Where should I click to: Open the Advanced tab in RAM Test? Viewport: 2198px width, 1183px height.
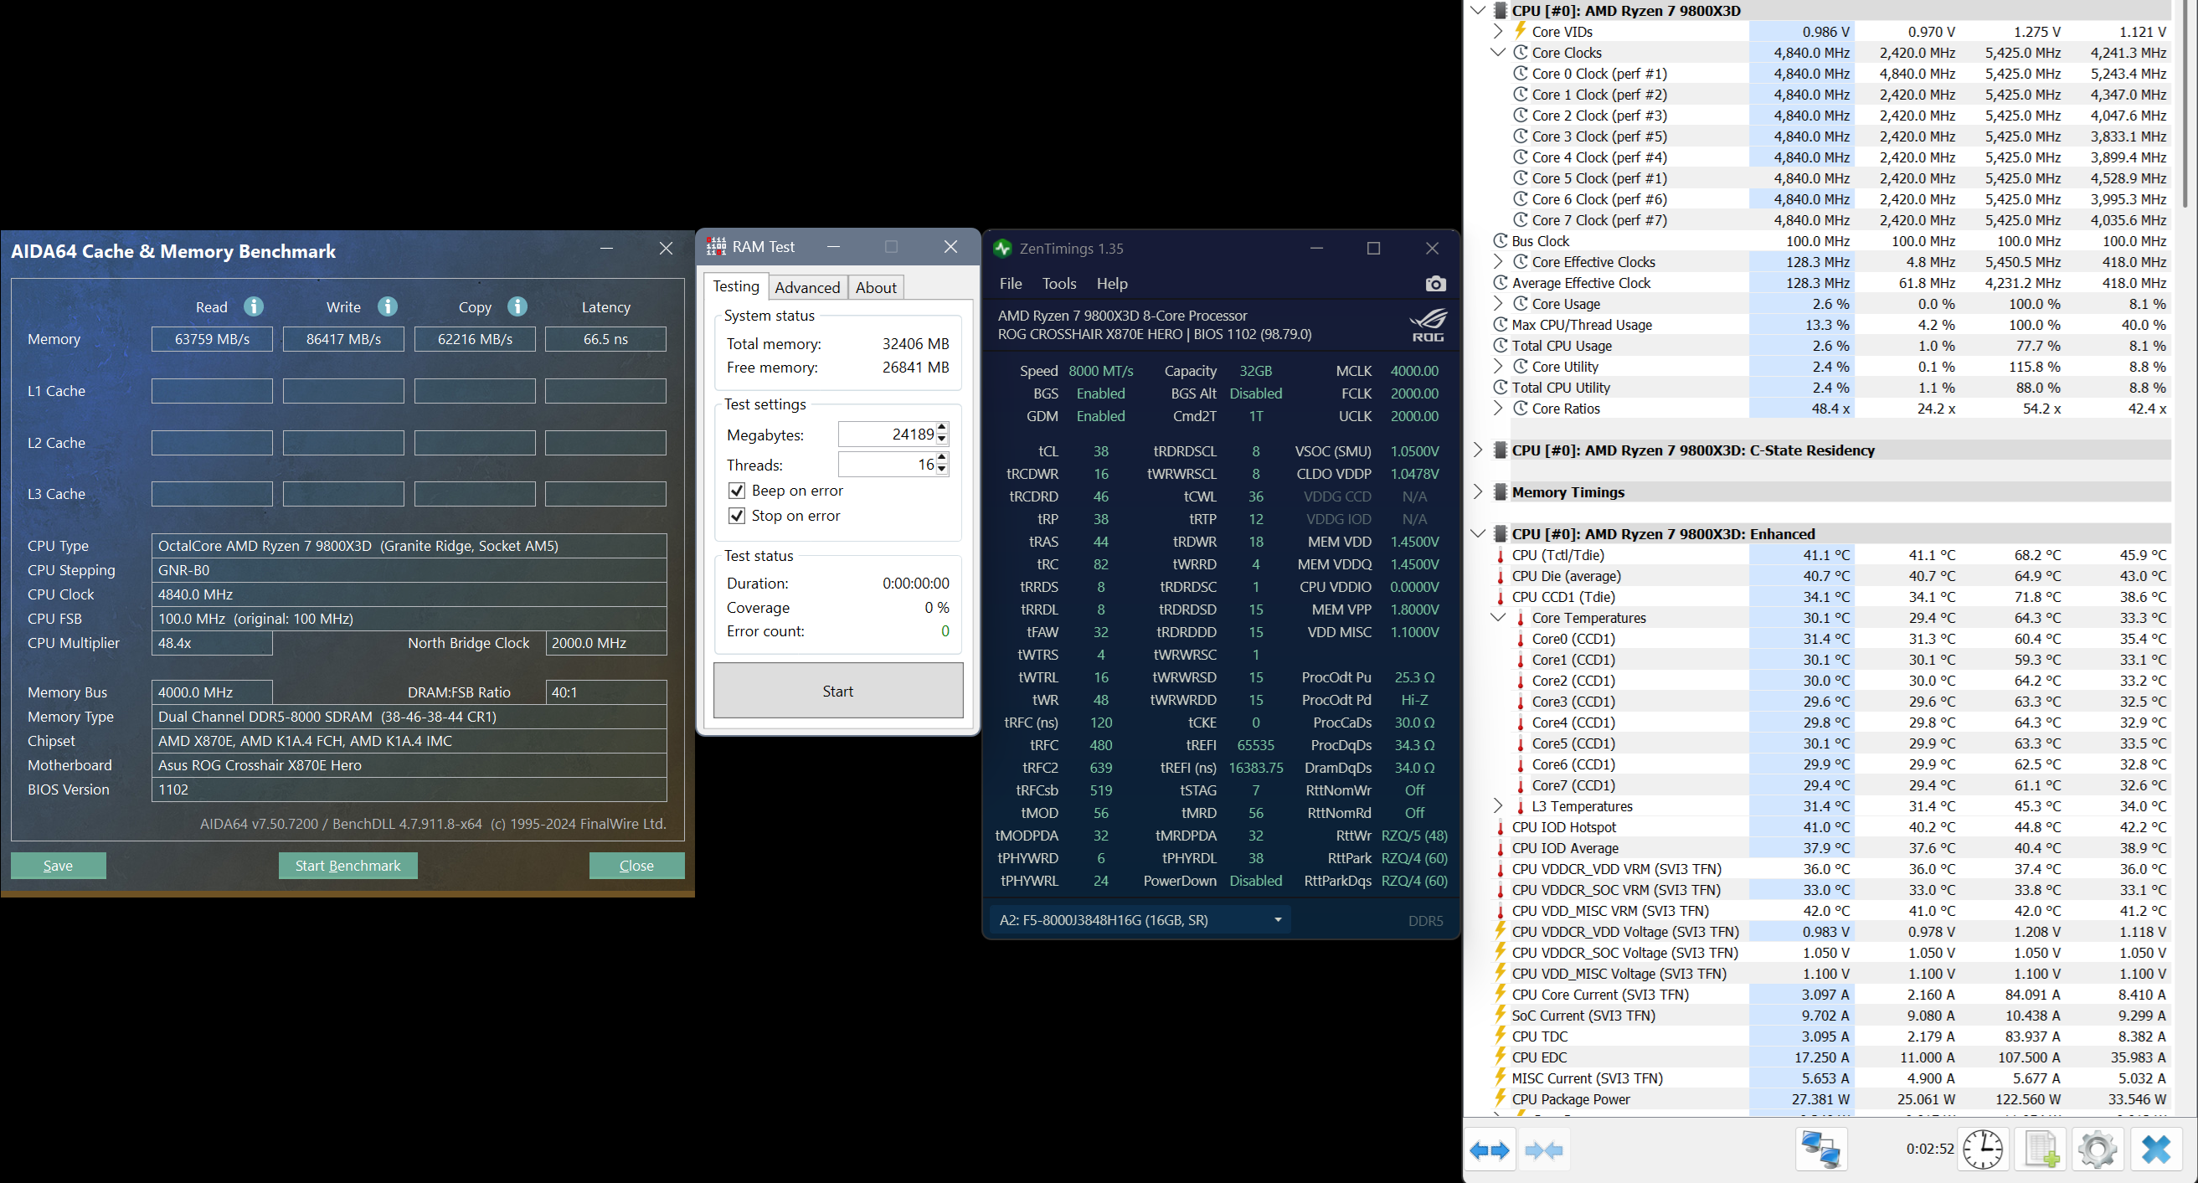[806, 287]
